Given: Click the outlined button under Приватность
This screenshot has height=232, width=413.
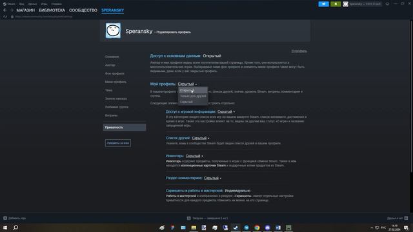Looking at the screenshot, I should pyautogui.click(x=117, y=143).
